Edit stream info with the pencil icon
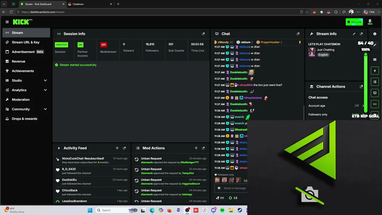Image resolution: width=382 pixels, height=215 pixels. pos(354,34)
